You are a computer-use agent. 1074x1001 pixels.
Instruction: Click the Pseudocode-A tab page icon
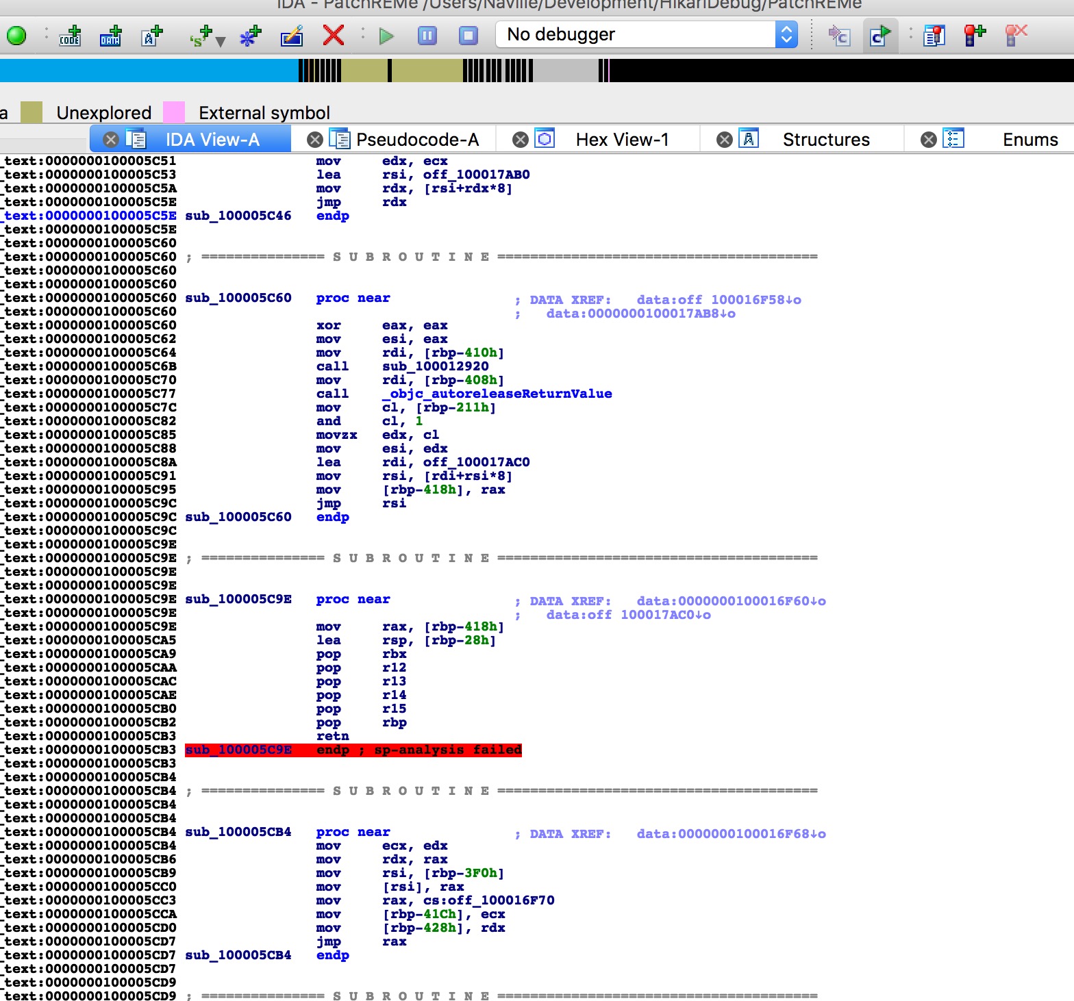[340, 138]
